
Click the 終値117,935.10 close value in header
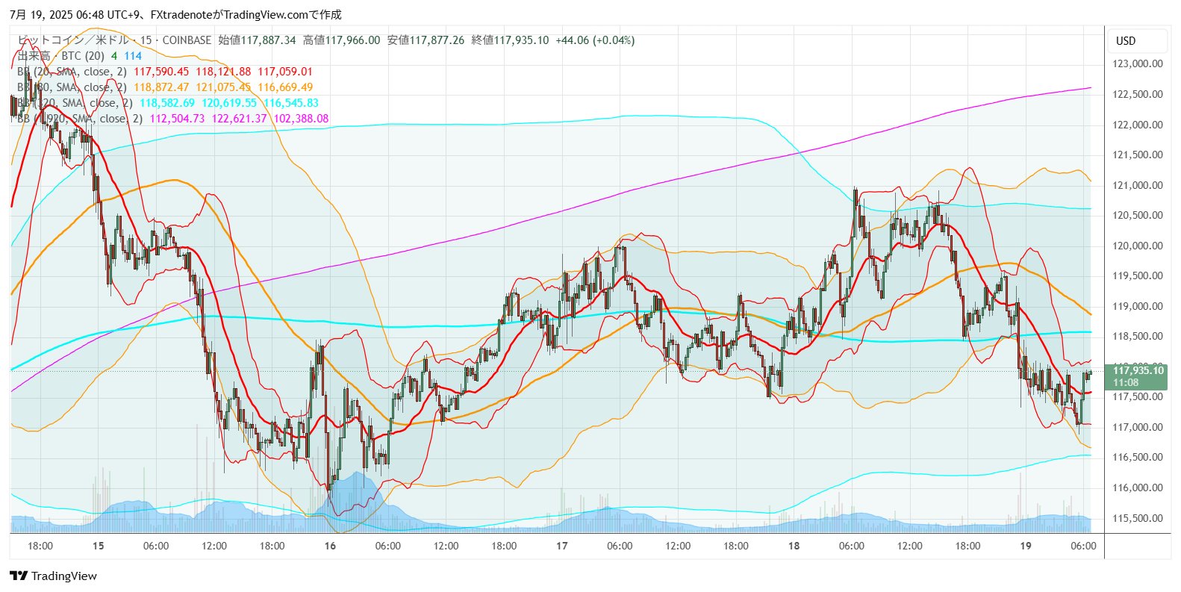510,40
